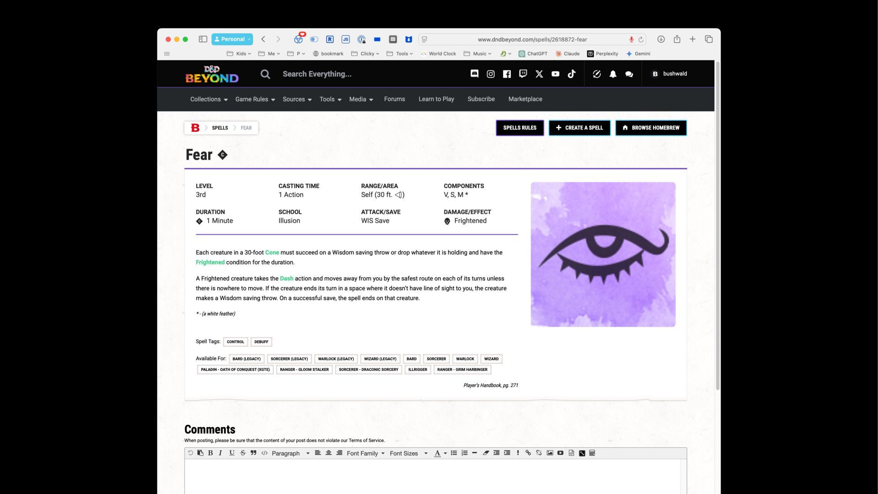Viewport: 878px width, 494px height.
Task: Insert a numbered list in editor
Action: (x=465, y=453)
